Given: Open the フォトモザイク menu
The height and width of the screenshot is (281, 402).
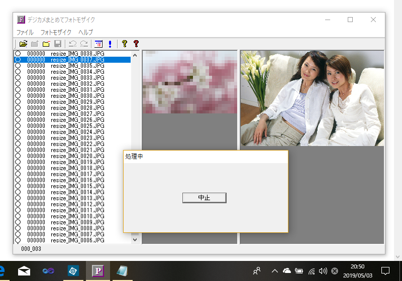Looking at the screenshot, I should [x=56, y=32].
